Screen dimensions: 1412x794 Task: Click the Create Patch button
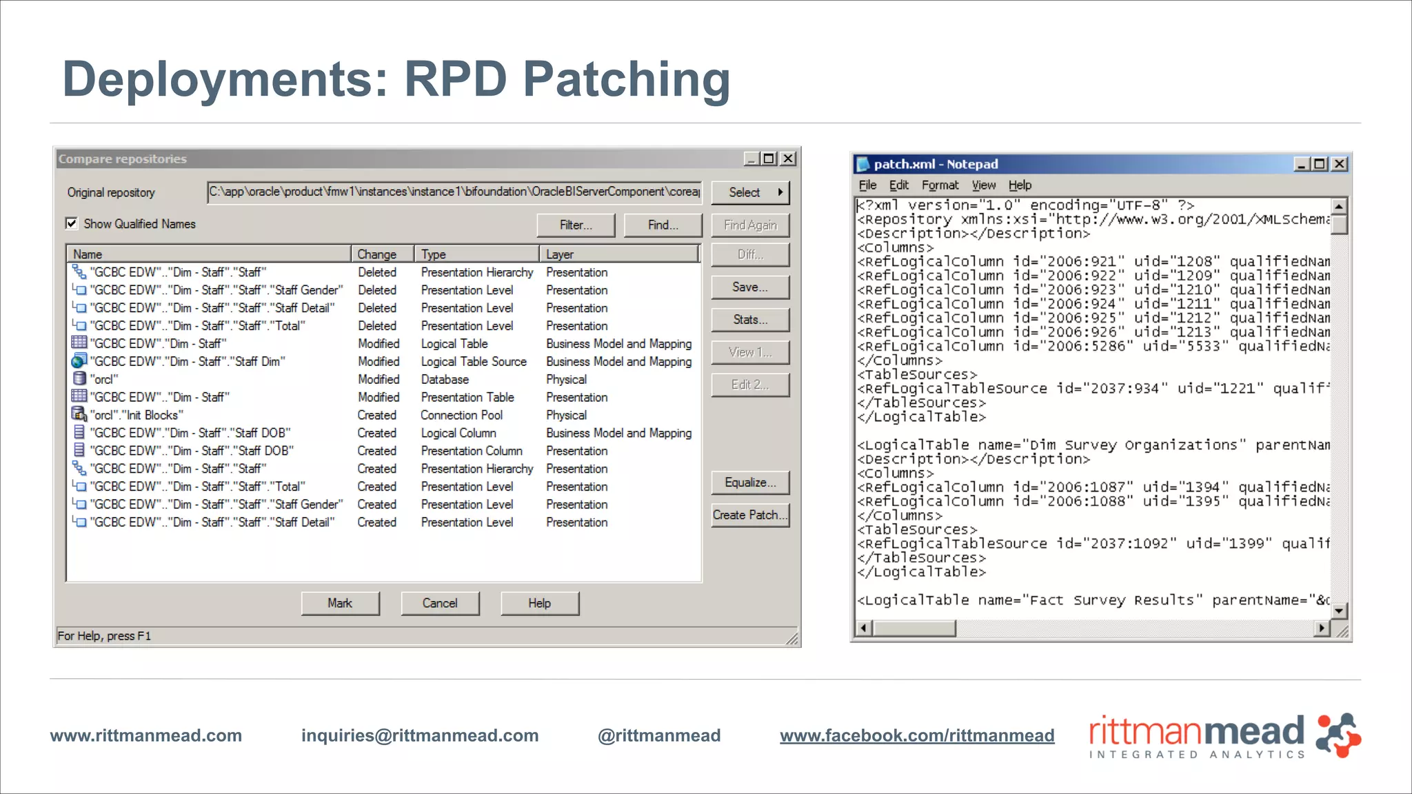tap(749, 515)
